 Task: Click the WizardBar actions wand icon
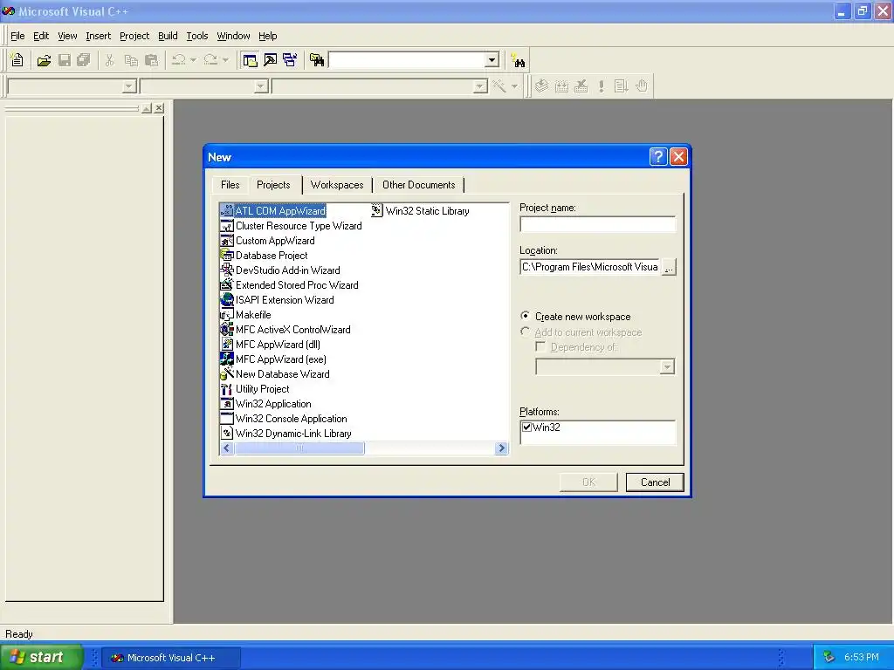(499, 86)
